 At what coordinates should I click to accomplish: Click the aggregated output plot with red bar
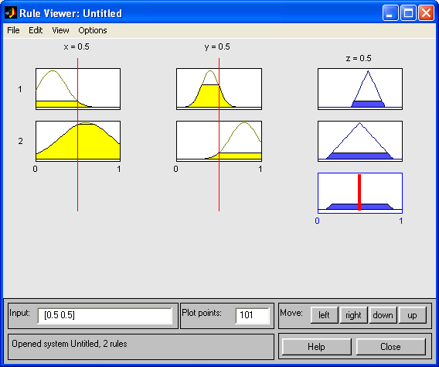(360, 193)
